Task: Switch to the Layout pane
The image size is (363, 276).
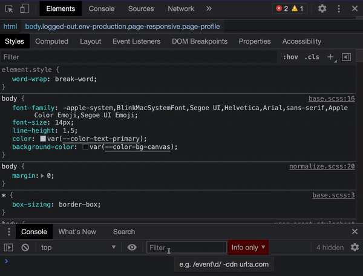Action: [x=91, y=41]
